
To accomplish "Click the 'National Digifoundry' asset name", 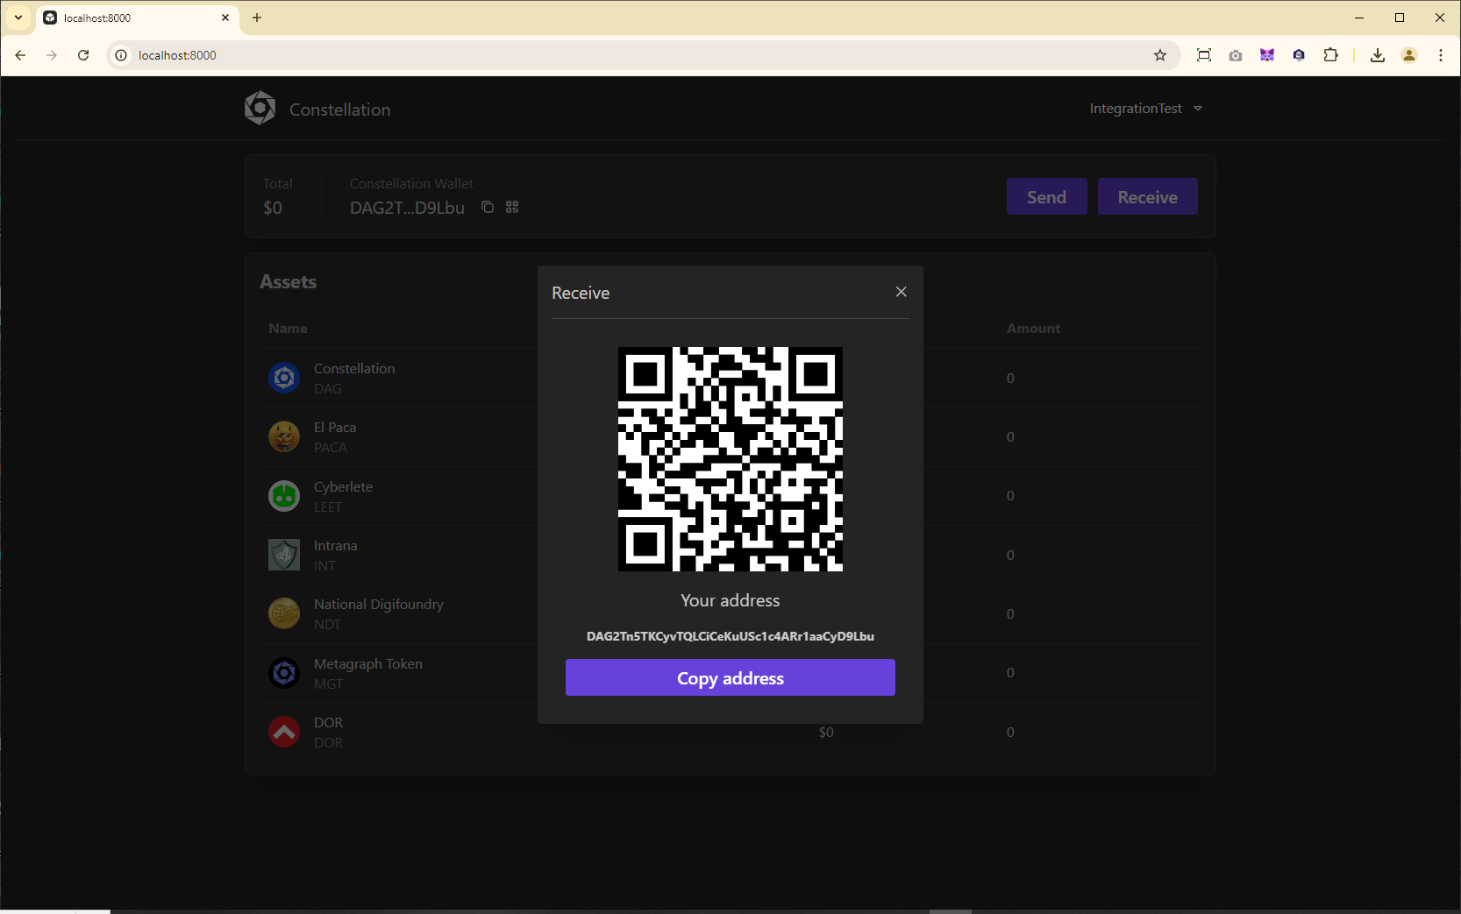I will 379,605.
